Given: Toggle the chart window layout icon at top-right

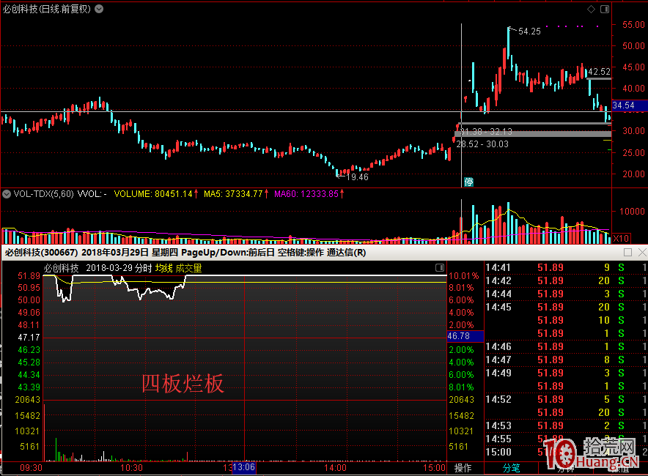Looking at the screenshot, I should pos(605,9).
